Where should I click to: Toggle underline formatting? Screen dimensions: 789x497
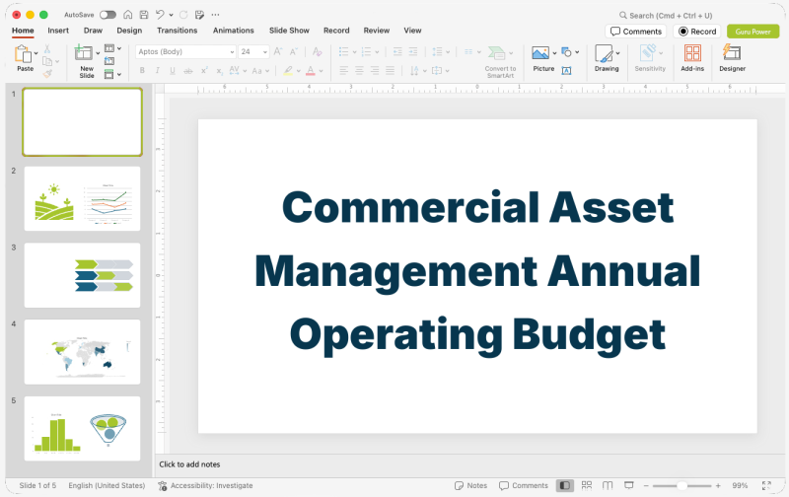[173, 71]
